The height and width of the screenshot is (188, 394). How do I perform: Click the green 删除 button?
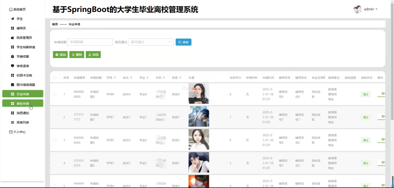[x=77, y=55]
